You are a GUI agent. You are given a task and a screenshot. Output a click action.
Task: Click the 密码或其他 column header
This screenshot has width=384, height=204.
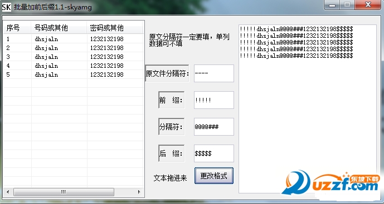115,28
